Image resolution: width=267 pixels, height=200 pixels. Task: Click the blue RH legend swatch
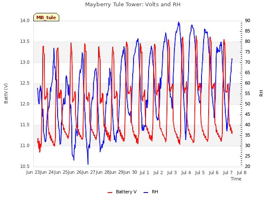point(146,192)
